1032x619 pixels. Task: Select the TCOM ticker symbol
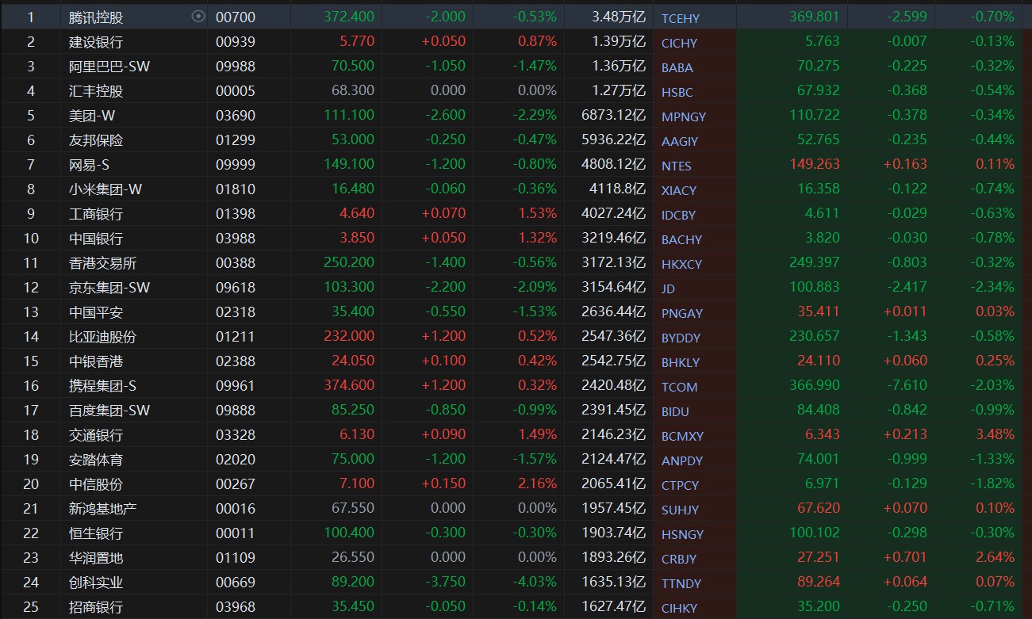[679, 387]
